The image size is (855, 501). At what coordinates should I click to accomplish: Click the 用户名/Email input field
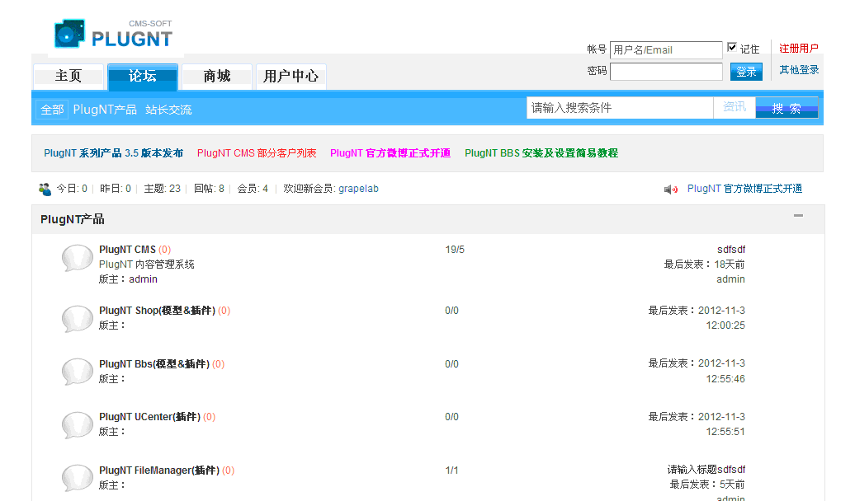666,49
